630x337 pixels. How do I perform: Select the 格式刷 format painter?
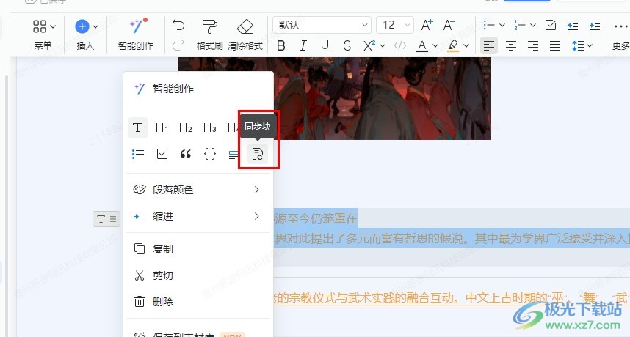pos(209,35)
